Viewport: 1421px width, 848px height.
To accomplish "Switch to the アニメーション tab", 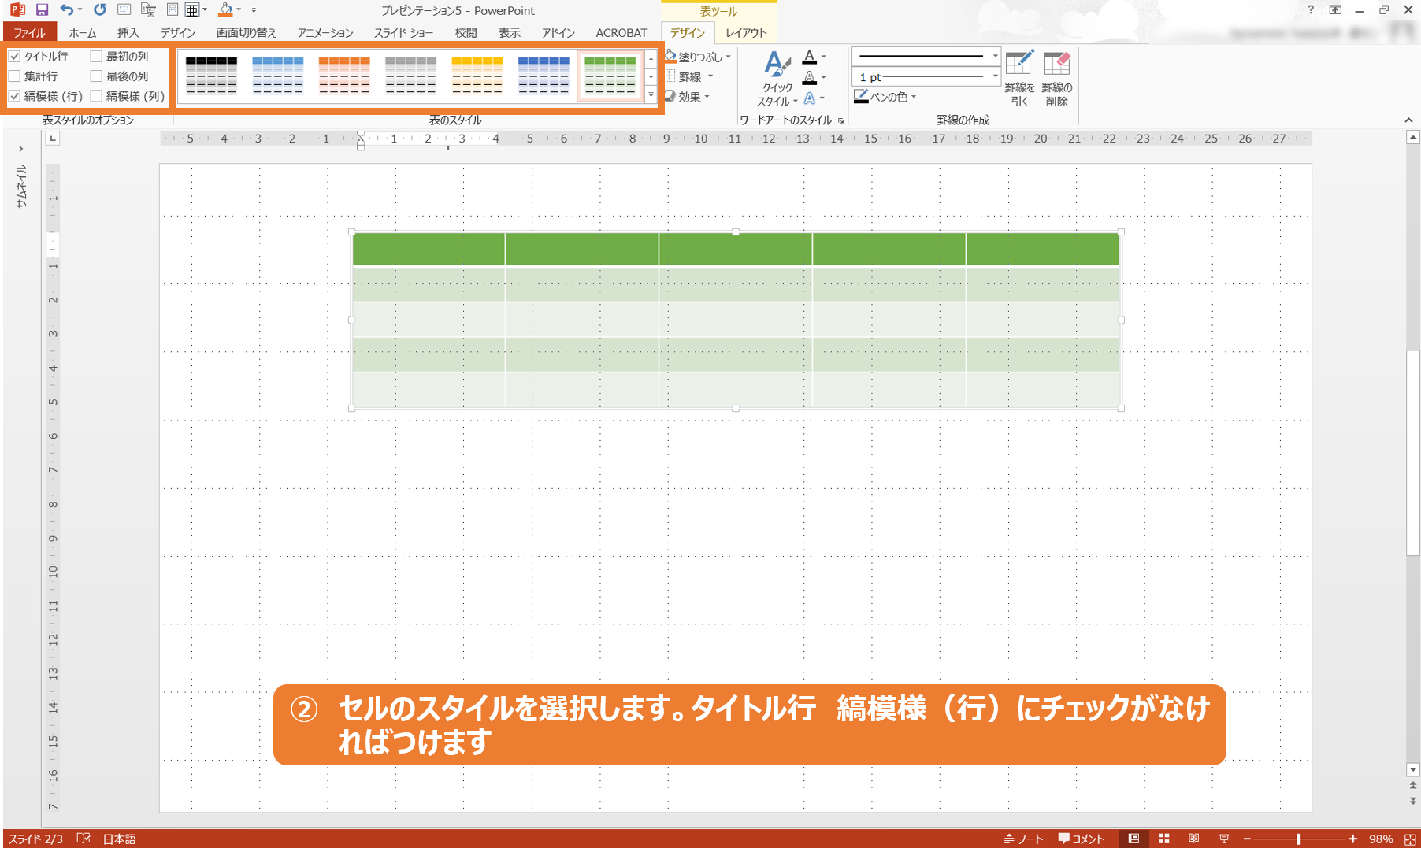I will 325,32.
